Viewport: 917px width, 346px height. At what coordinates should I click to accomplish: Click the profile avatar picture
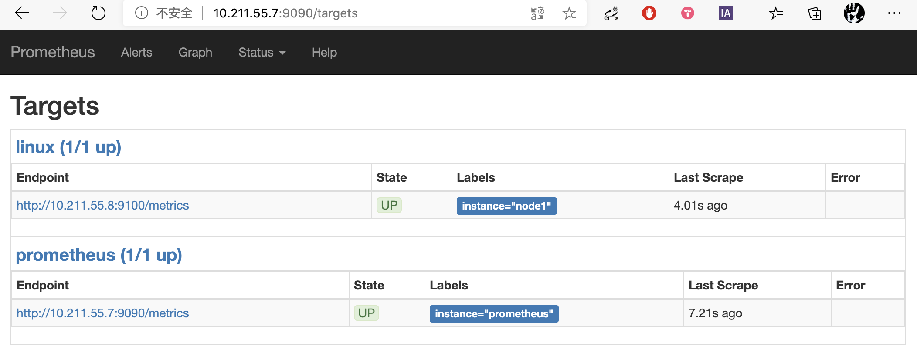point(854,13)
